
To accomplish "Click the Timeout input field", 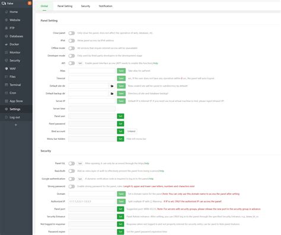I will click(x=92, y=78).
